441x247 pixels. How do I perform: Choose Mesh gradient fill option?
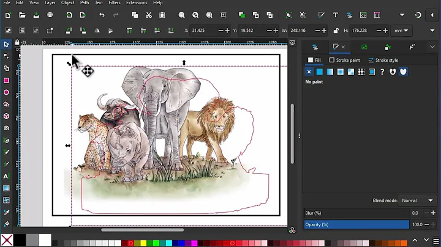point(351,72)
